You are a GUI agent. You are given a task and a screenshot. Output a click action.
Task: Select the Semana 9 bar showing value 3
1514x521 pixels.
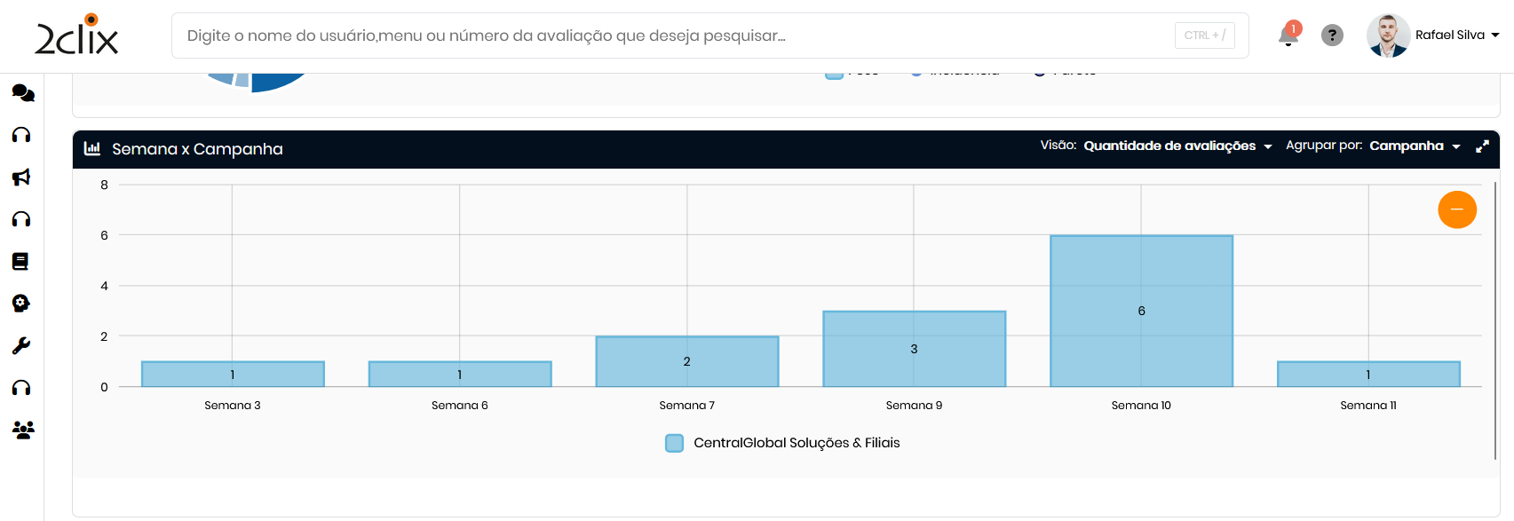tap(914, 349)
